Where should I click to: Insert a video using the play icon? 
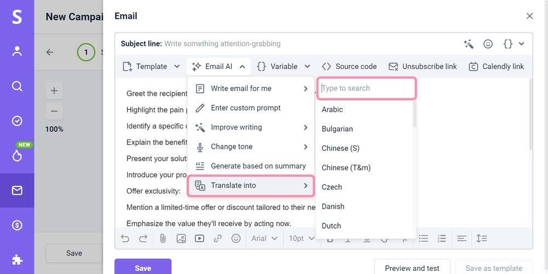(x=199, y=238)
